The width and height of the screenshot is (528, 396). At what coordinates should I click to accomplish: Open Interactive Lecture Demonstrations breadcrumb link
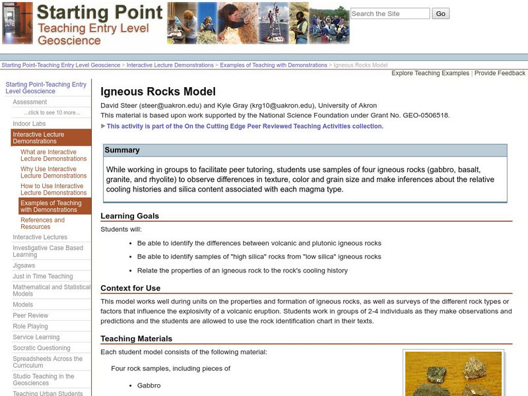[170, 65]
